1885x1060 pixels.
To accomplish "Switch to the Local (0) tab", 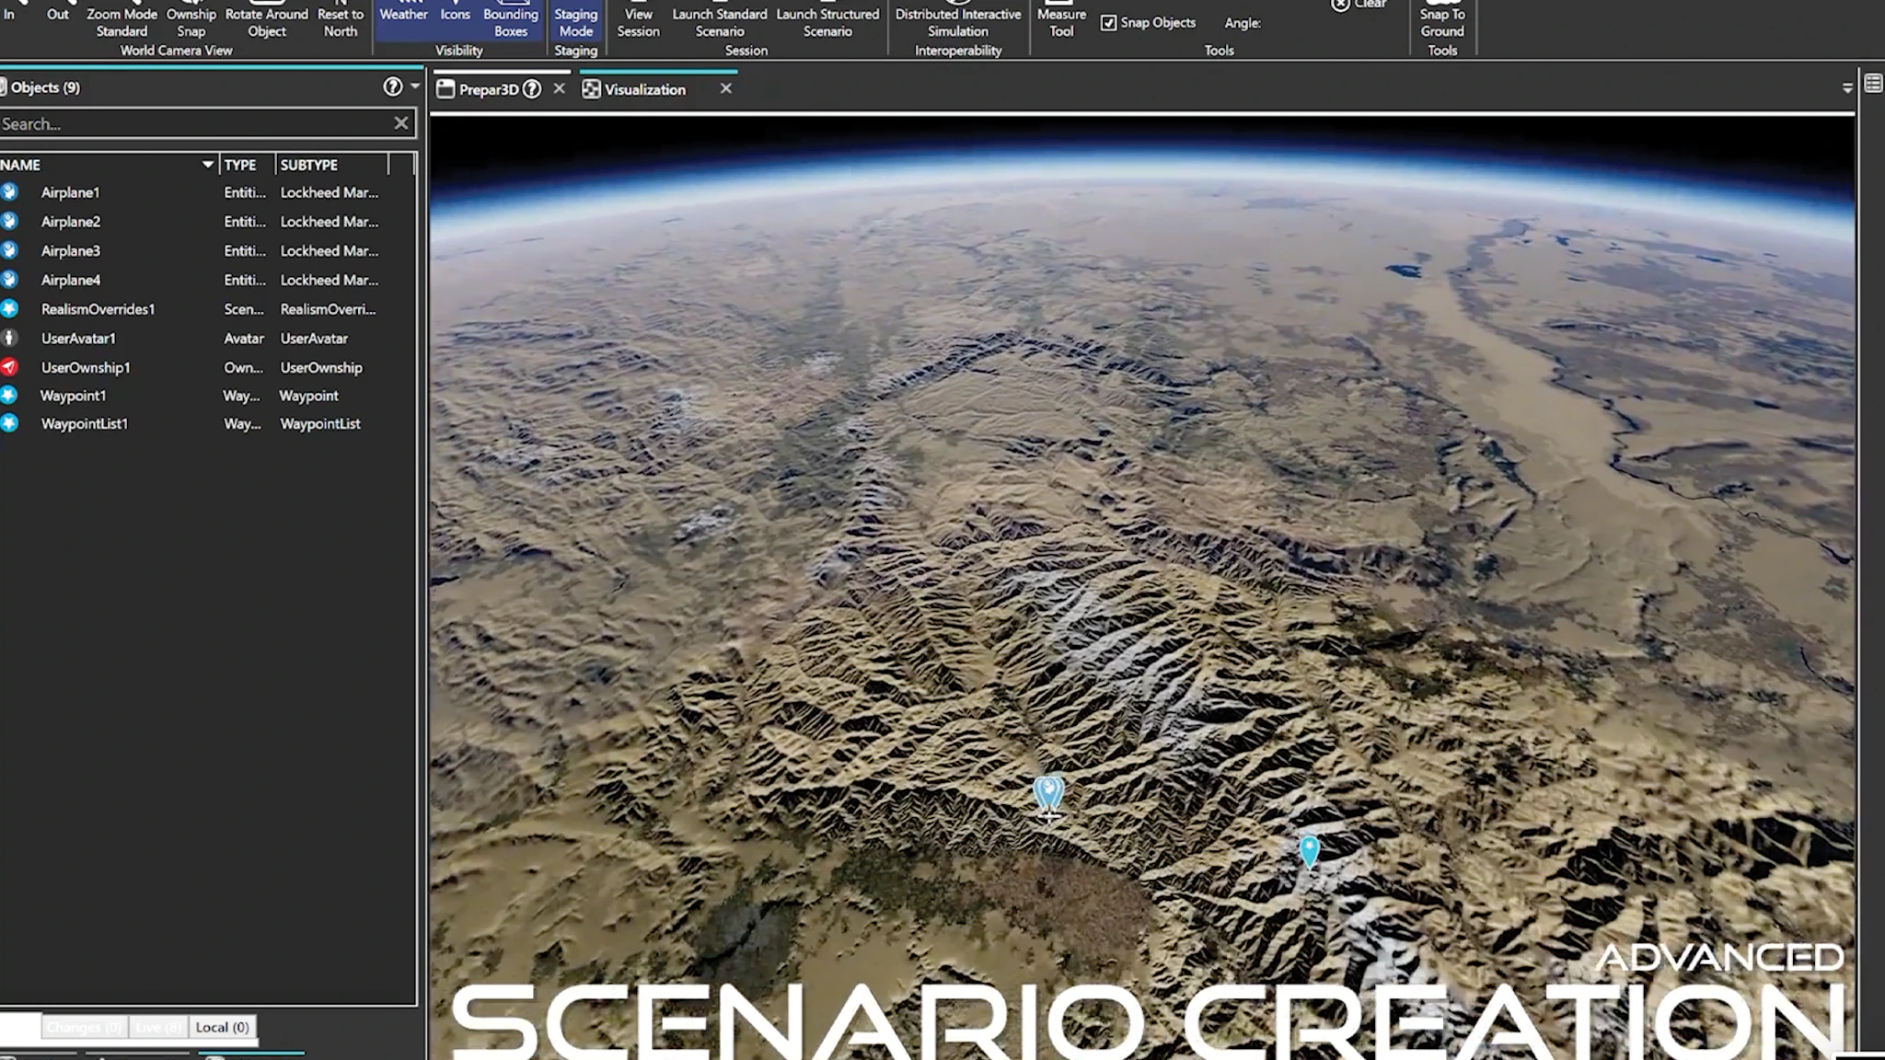I will pyautogui.click(x=222, y=1027).
